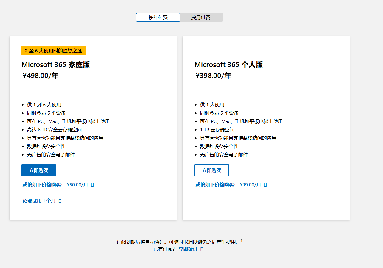Click 立即购买 for Microsoft 365 个人版
Viewport: 383px width, 268px height.
(x=212, y=170)
